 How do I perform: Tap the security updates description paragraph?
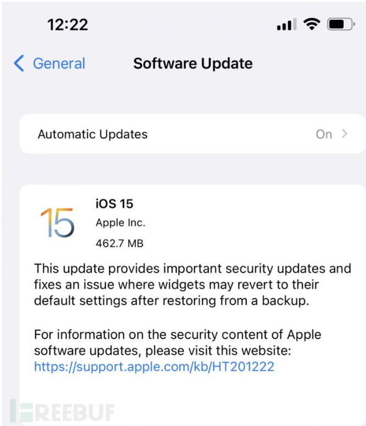click(193, 285)
